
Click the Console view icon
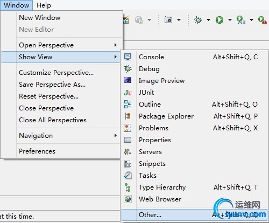(x=128, y=57)
